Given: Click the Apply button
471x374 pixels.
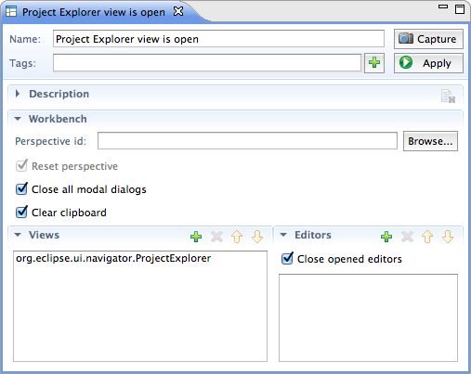Looking at the screenshot, I should tap(428, 63).
